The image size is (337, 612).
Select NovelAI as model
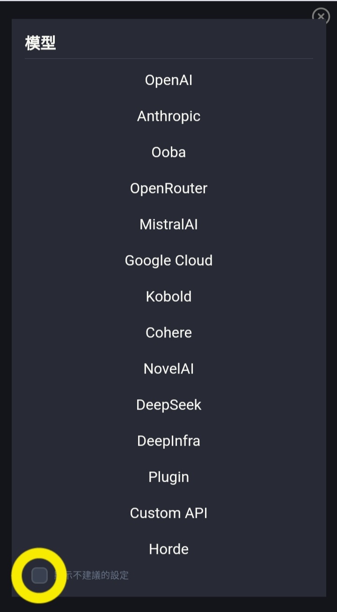(x=168, y=369)
